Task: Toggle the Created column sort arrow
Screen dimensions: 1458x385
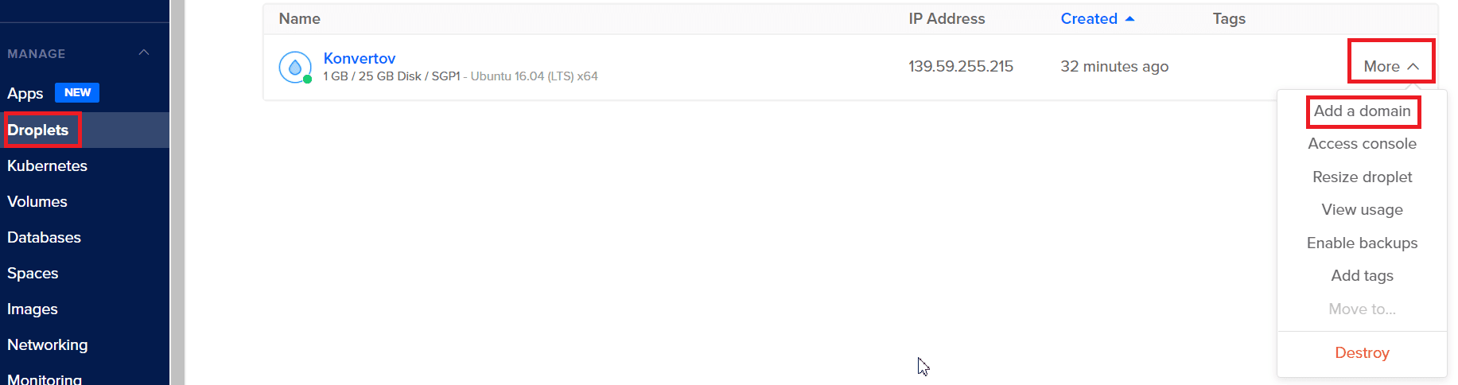Action: coord(1129,19)
